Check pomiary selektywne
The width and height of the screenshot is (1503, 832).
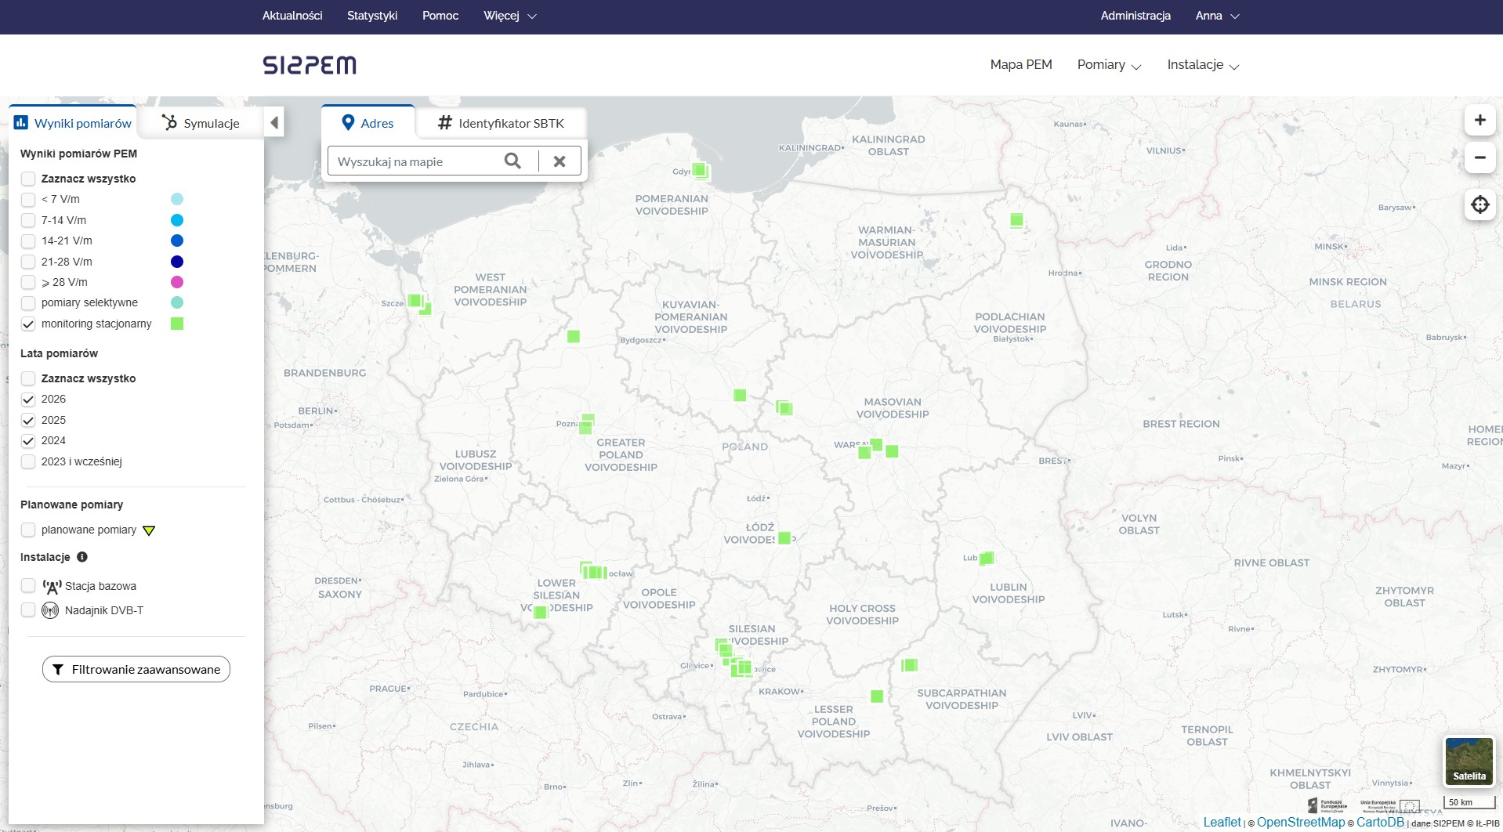click(28, 302)
